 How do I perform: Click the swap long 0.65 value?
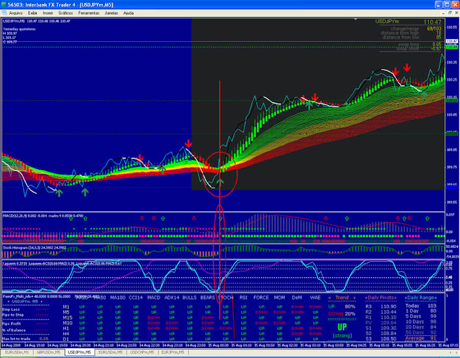click(x=437, y=44)
